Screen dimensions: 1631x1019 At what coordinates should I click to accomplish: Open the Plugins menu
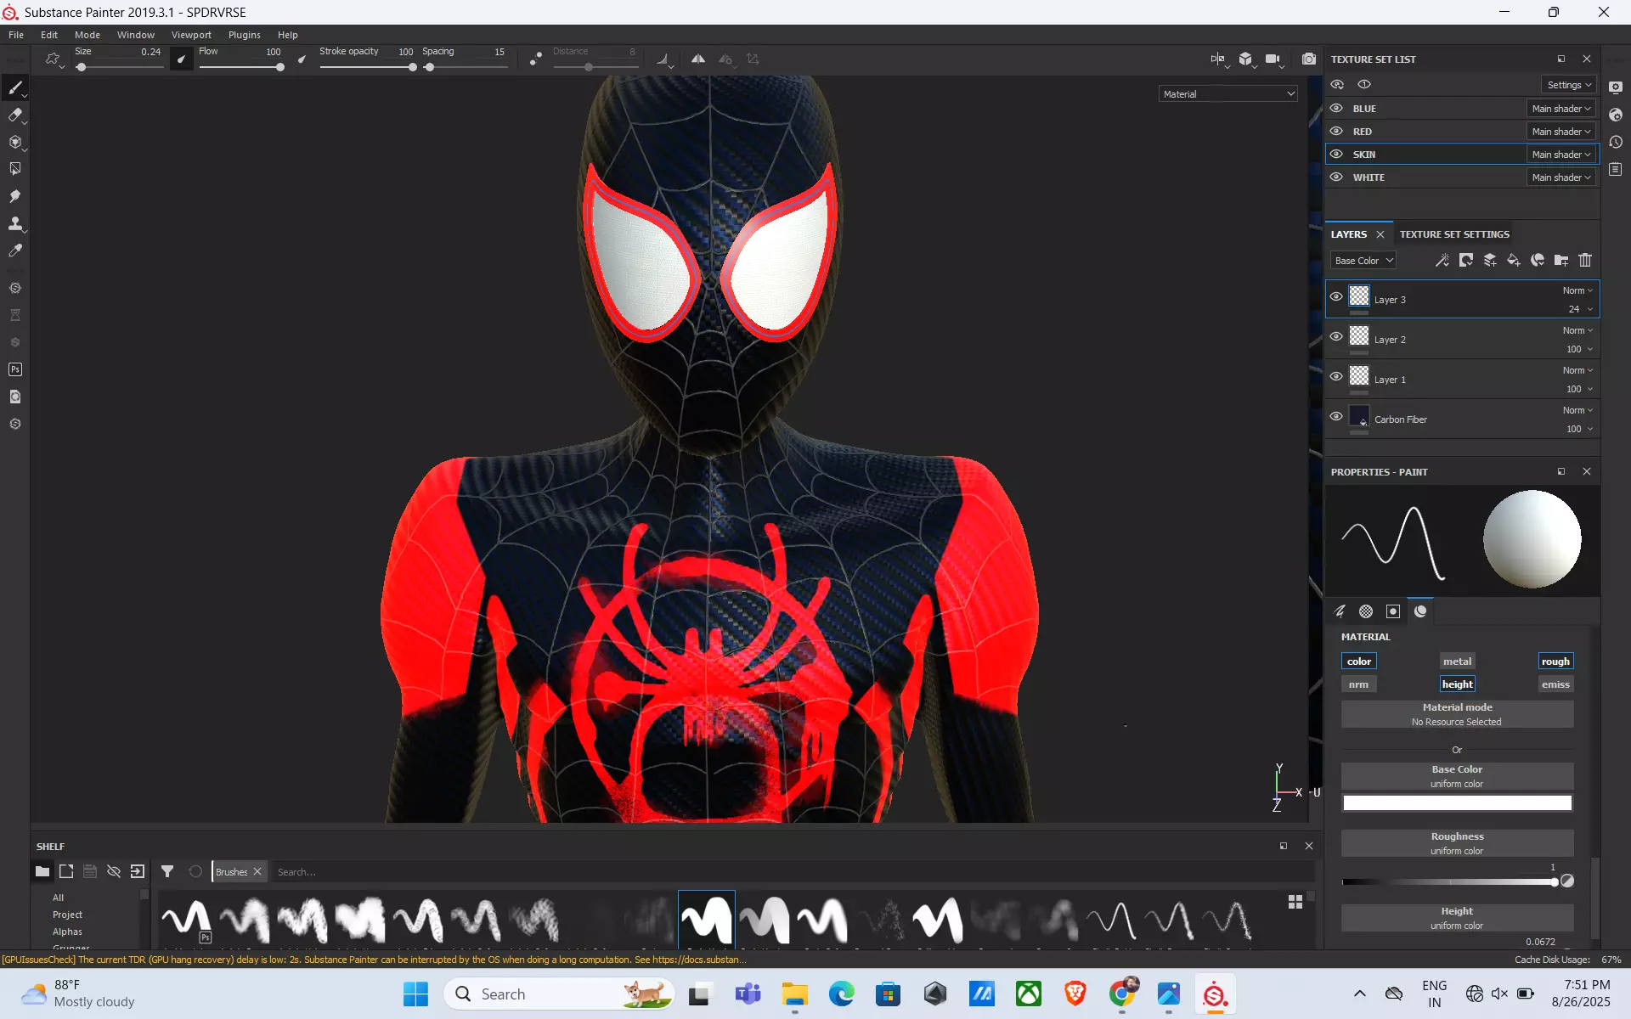[x=245, y=35]
